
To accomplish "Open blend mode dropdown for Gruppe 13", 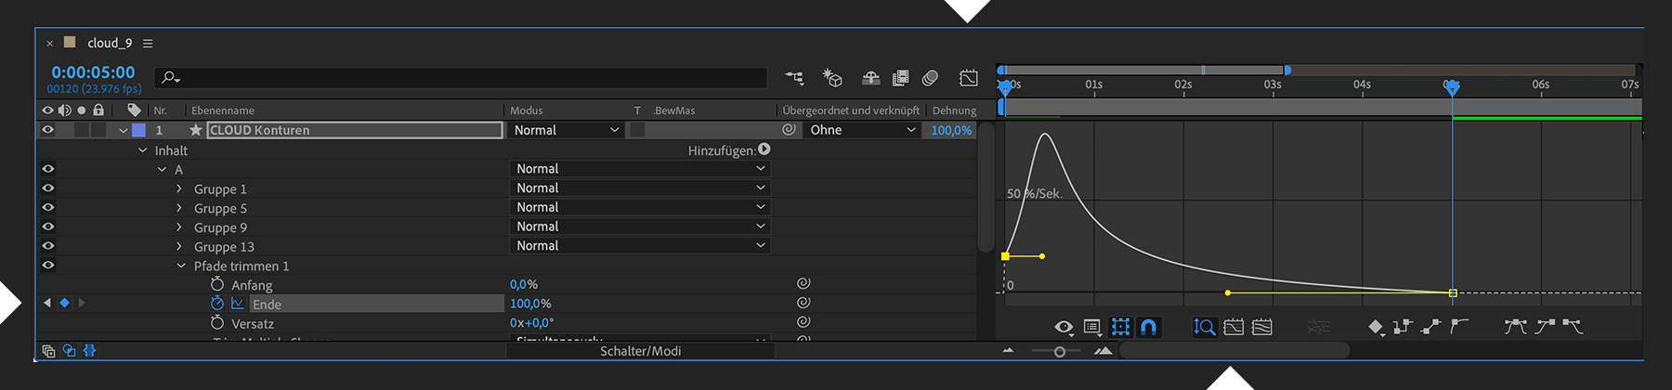I will [x=640, y=246].
